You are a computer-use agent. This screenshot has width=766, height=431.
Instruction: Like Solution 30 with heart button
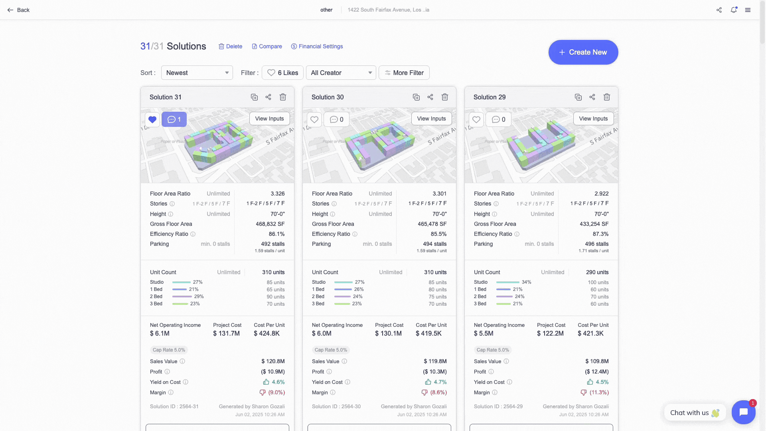tap(314, 119)
